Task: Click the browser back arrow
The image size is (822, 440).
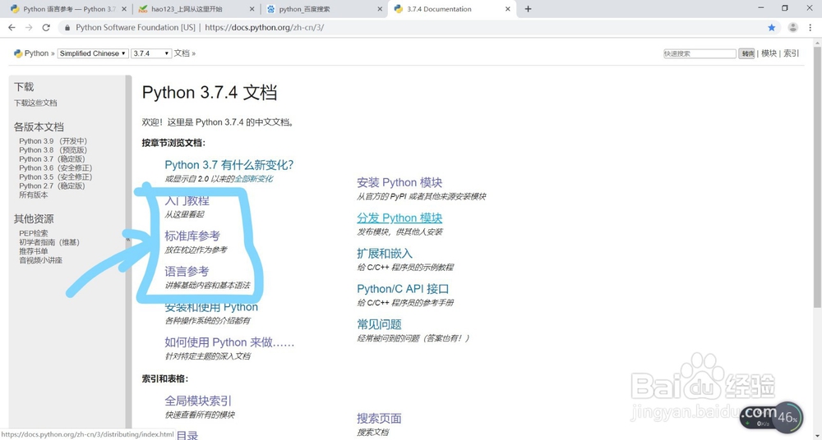Action: [x=12, y=27]
